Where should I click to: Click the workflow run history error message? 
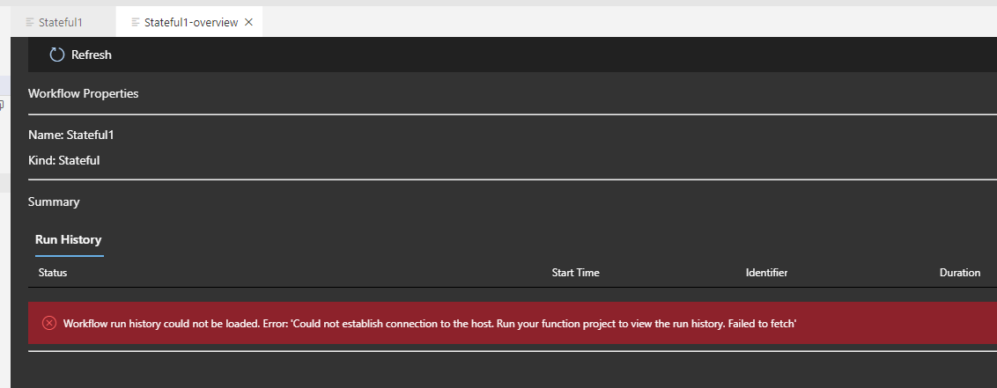coord(430,324)
